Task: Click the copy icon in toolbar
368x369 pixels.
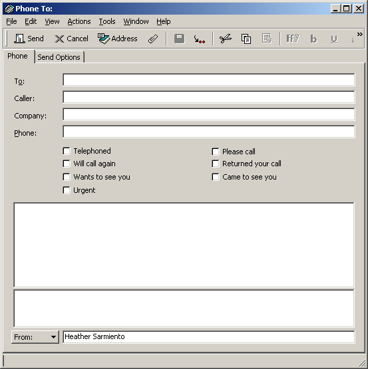Action: (246, 39)
